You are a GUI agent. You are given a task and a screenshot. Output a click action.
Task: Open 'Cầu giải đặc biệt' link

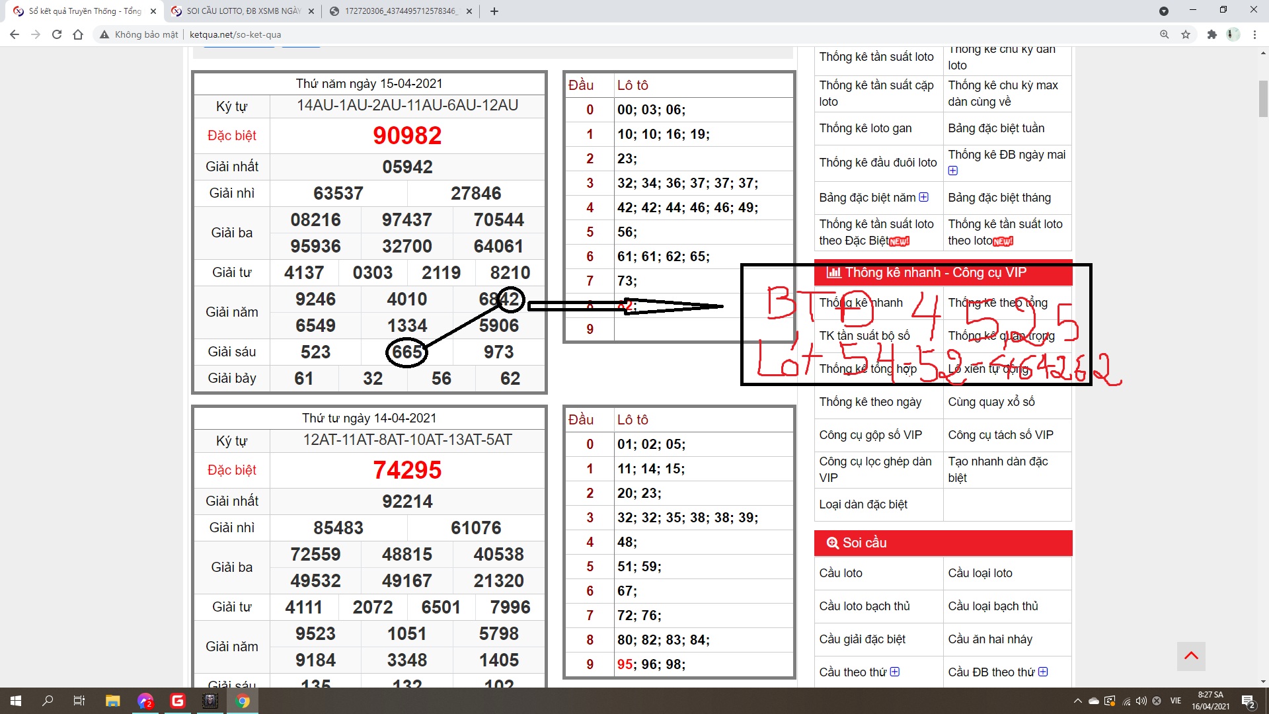pyautogui.click(x=863, y=639)
